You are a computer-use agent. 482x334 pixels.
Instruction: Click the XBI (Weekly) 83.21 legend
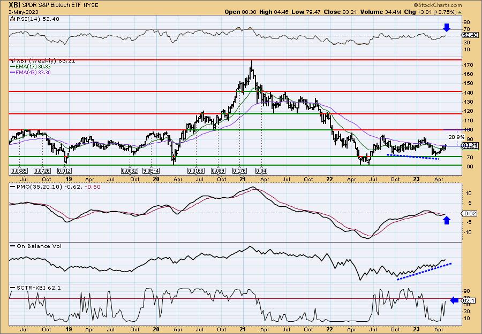[45, 61]
